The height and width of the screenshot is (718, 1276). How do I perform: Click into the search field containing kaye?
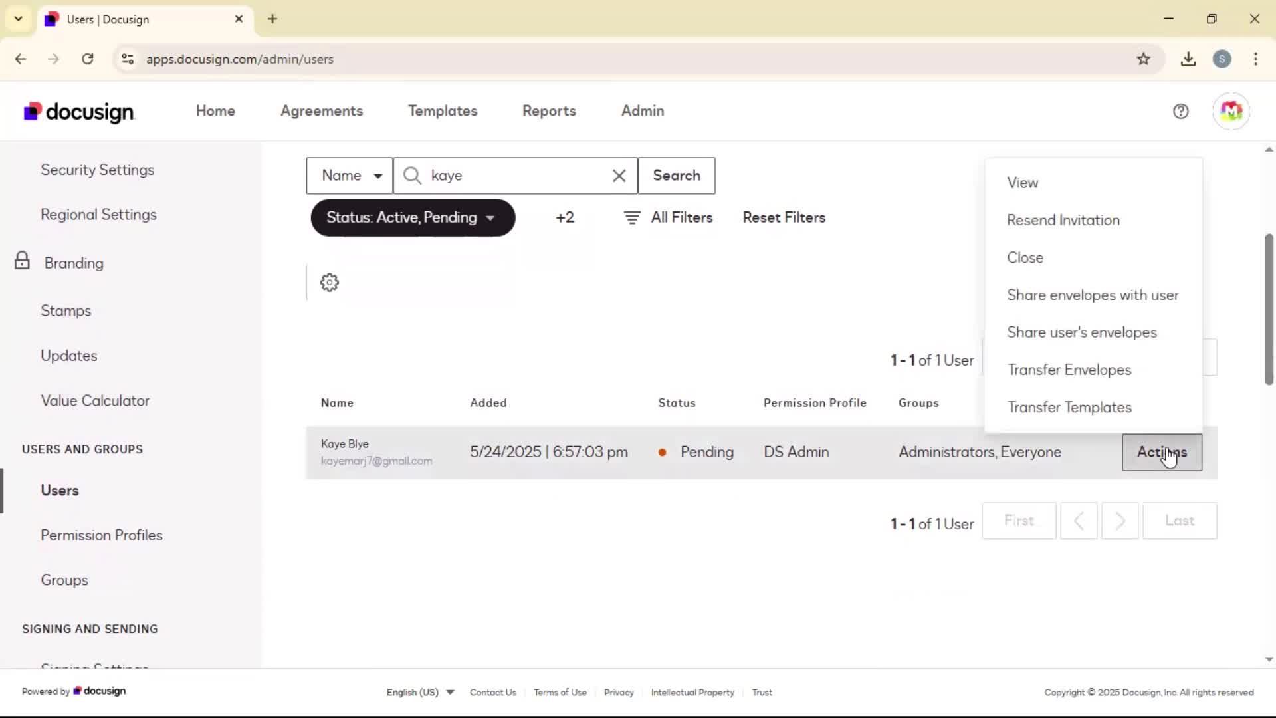pos(515,176)
